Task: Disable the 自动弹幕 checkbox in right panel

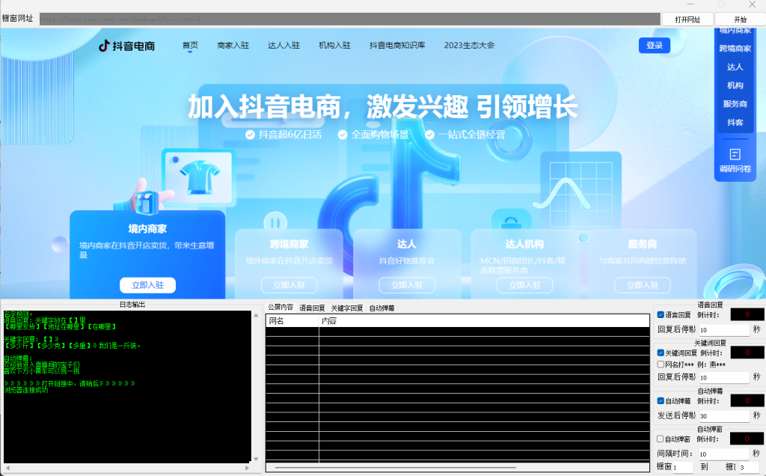Action: click(661, 400)
